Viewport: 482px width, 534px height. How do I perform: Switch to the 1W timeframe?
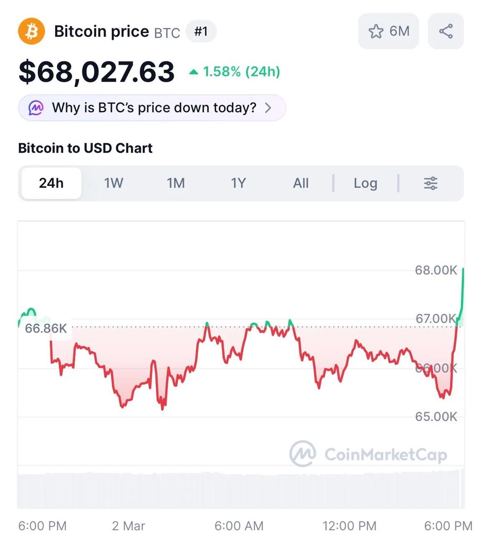(x=114, y=183)
